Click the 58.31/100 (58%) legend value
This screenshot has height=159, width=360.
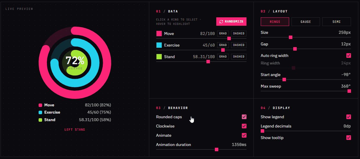95,120
